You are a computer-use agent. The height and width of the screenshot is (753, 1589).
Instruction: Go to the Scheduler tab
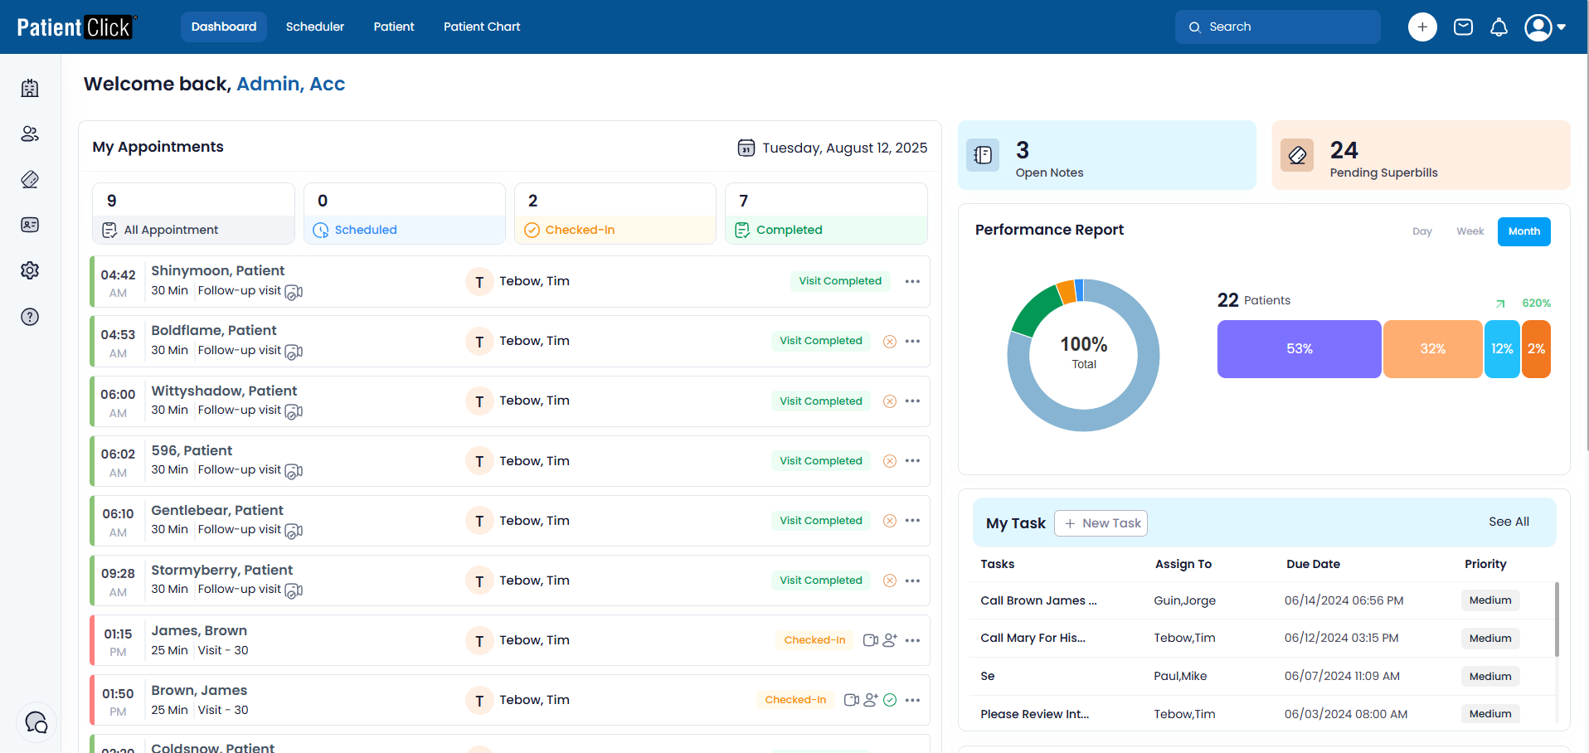[314, 27]
